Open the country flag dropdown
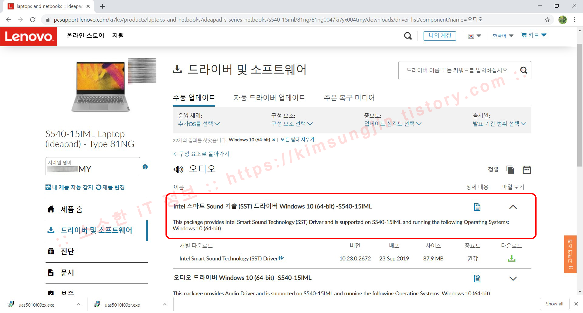The width and height of the screenshot is (583, 313). pos(475,36)
